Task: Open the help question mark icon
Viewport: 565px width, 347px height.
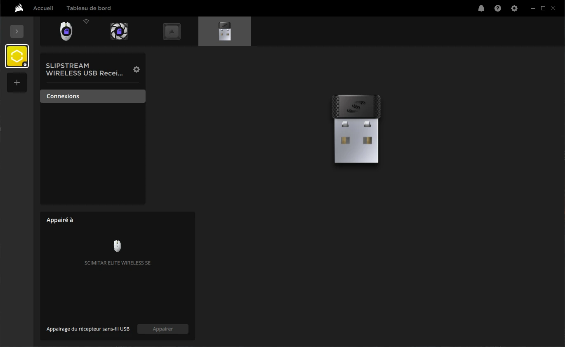Action: [498, 8]
